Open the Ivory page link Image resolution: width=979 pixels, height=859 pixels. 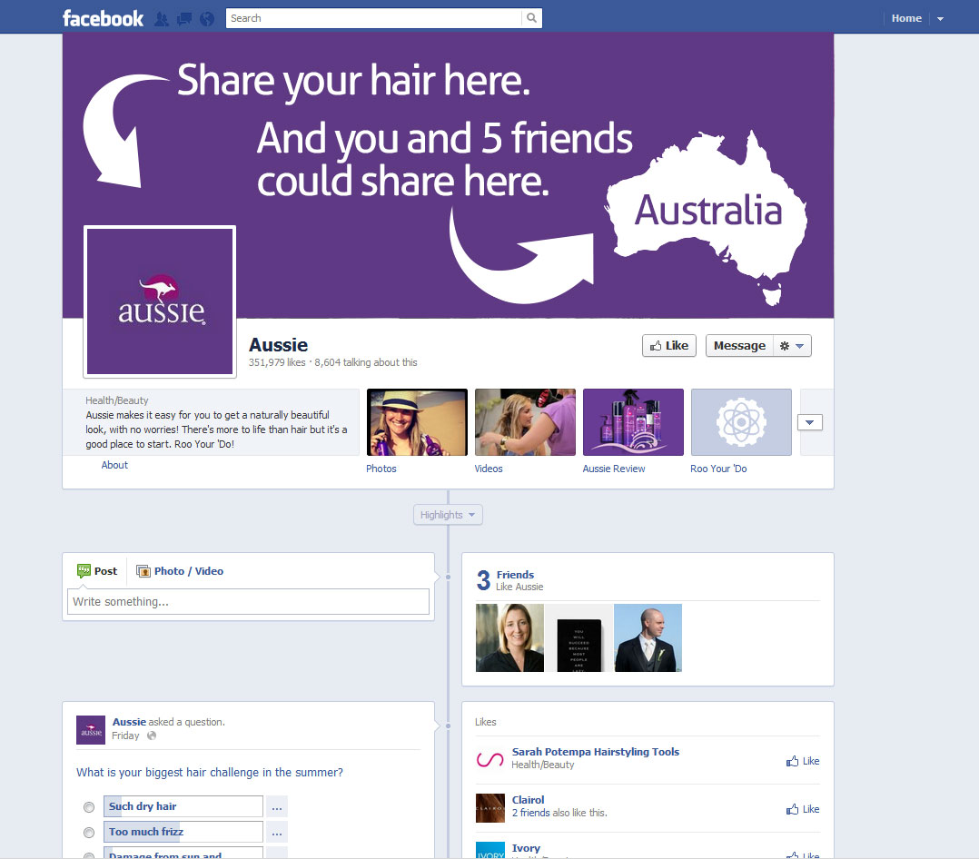pyautogui.click(x=526, y=848)
